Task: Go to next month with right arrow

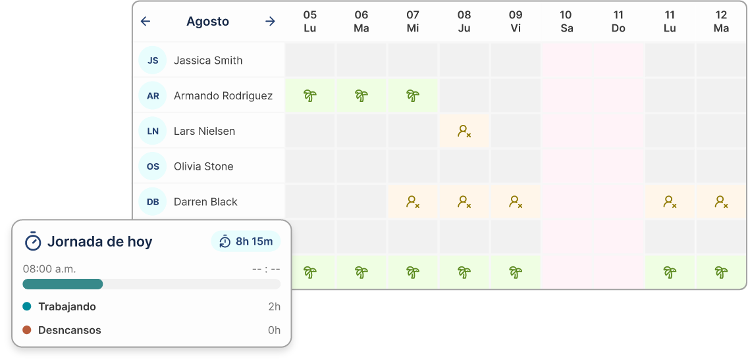Action: coord(270,22)
